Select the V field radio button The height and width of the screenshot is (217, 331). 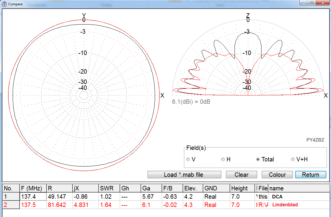point(188,160)
